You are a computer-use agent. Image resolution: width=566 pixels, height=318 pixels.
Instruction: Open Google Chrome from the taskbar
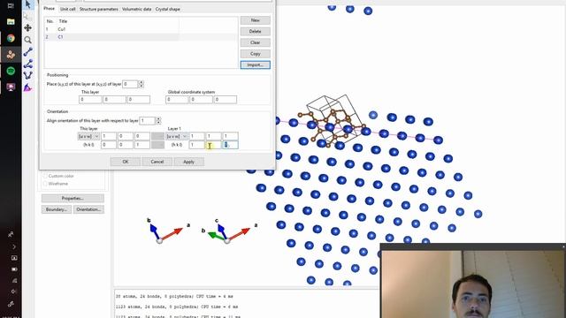tap(11, 38)
